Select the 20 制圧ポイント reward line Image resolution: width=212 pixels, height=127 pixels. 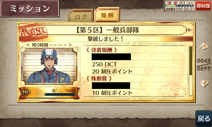[112, 71]
